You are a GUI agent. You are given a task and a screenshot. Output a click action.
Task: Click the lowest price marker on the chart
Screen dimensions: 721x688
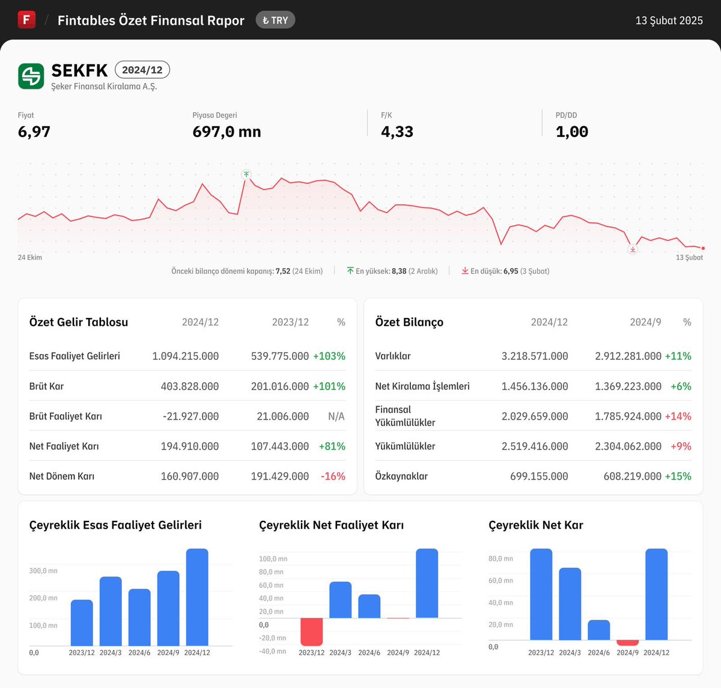point(632,249)
